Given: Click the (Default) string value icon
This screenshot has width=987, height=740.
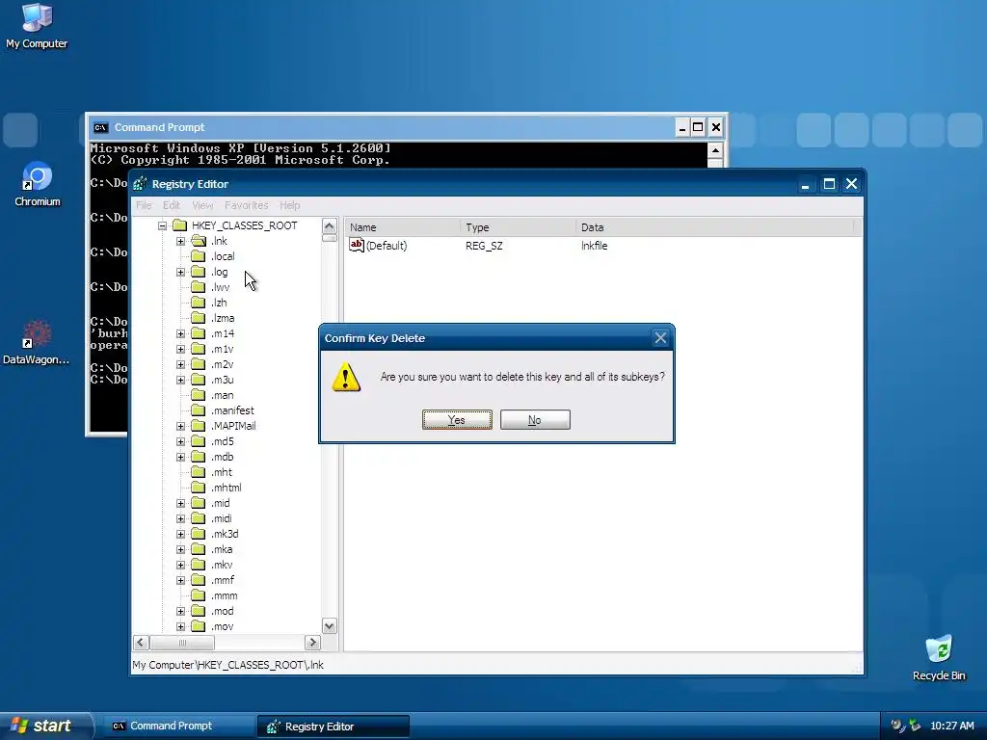Looking at the screenshot, I should (357, 246).
